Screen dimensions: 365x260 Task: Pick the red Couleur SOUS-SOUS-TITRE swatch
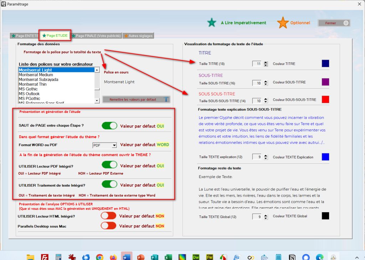coord(325,99)
